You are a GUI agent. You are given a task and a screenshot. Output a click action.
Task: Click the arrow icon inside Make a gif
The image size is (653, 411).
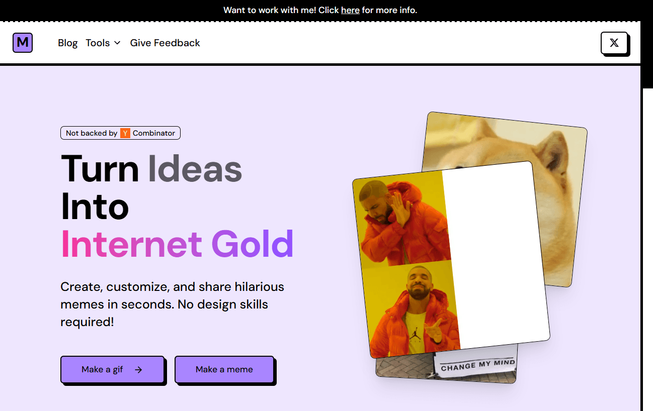coord(139,370)
